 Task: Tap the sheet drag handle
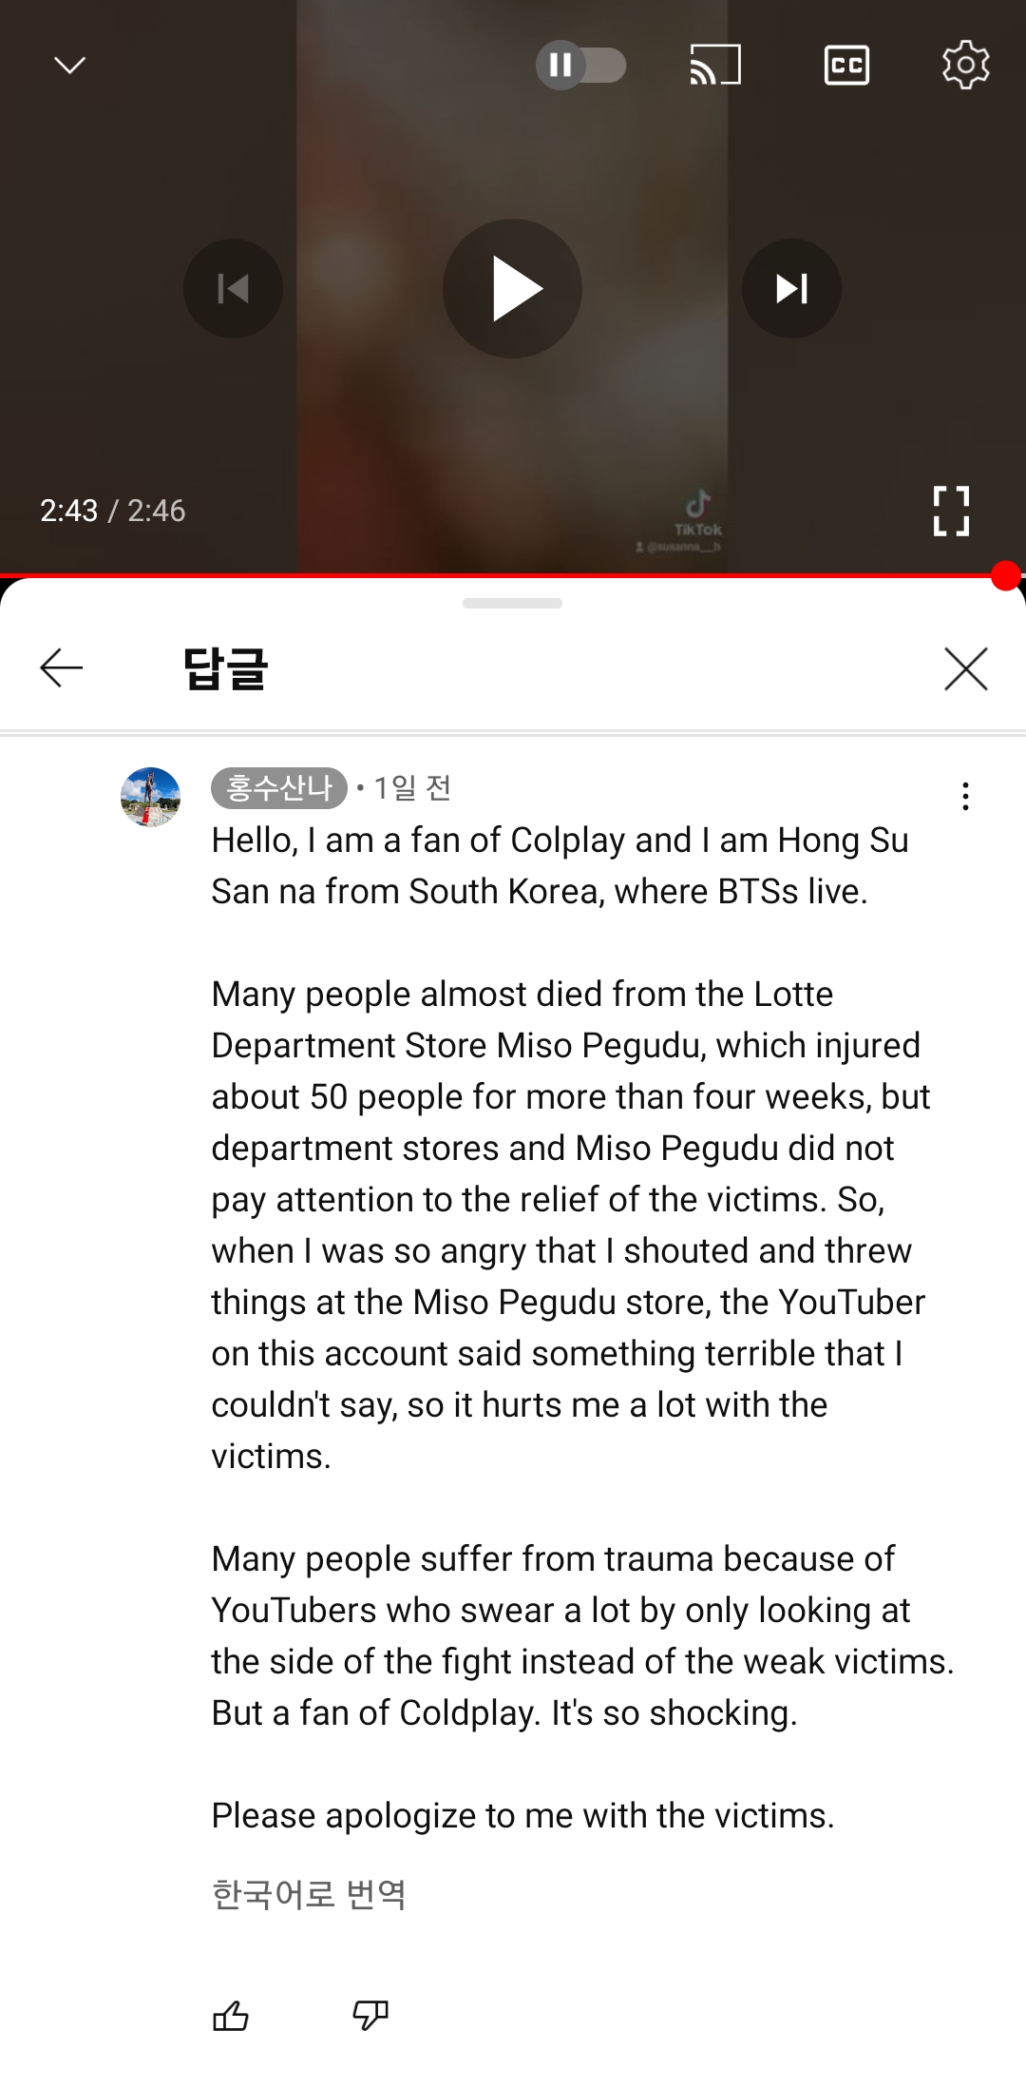click(513, 604)
